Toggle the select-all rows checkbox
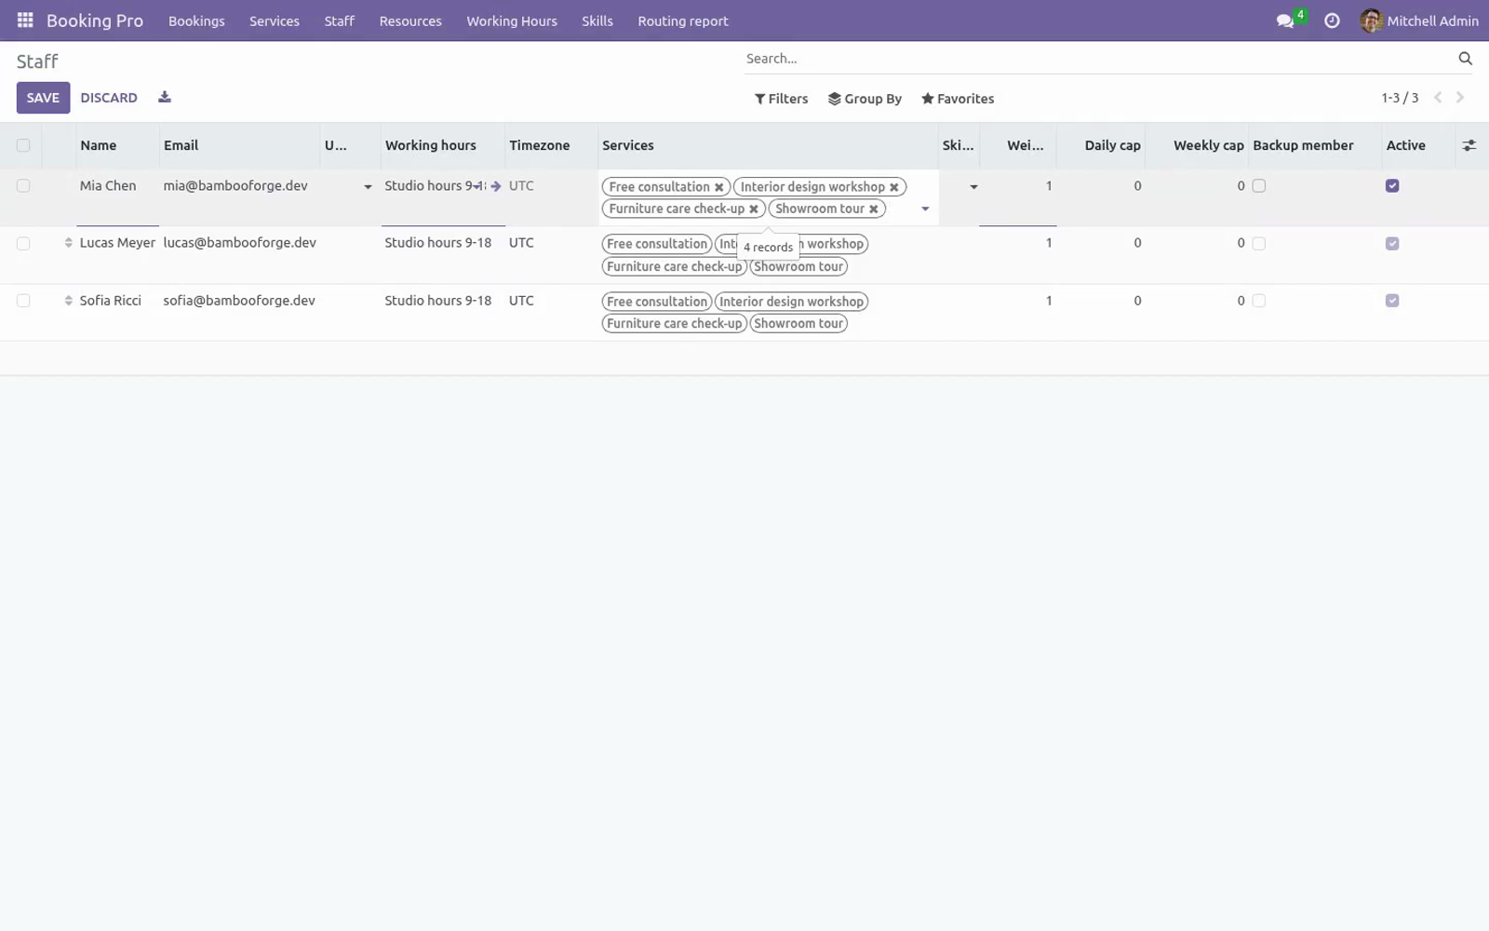Viewport: 1489px width, 931px height. pos(23,145)
